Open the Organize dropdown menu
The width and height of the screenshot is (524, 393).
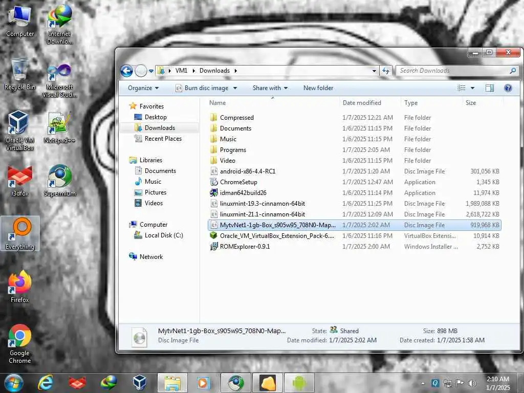[x=143, y=88]
